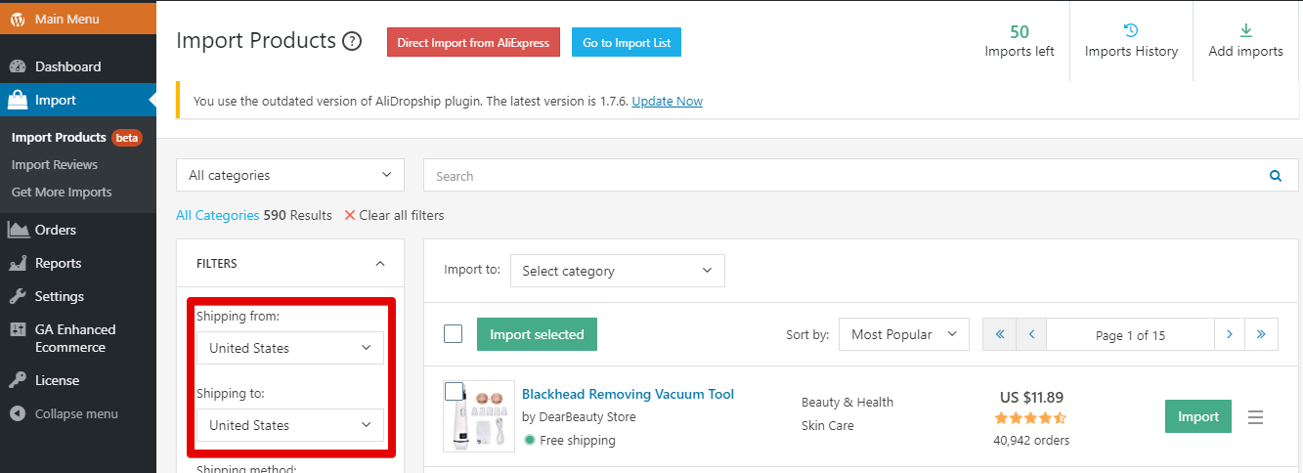This screenshot has width=1303, height=473.
Task: Click Direct Import from AliExpress button
Action: point(473,43)
